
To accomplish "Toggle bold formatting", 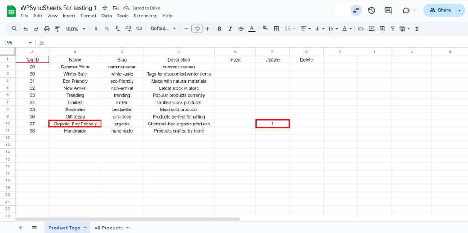I will (220, 29).
